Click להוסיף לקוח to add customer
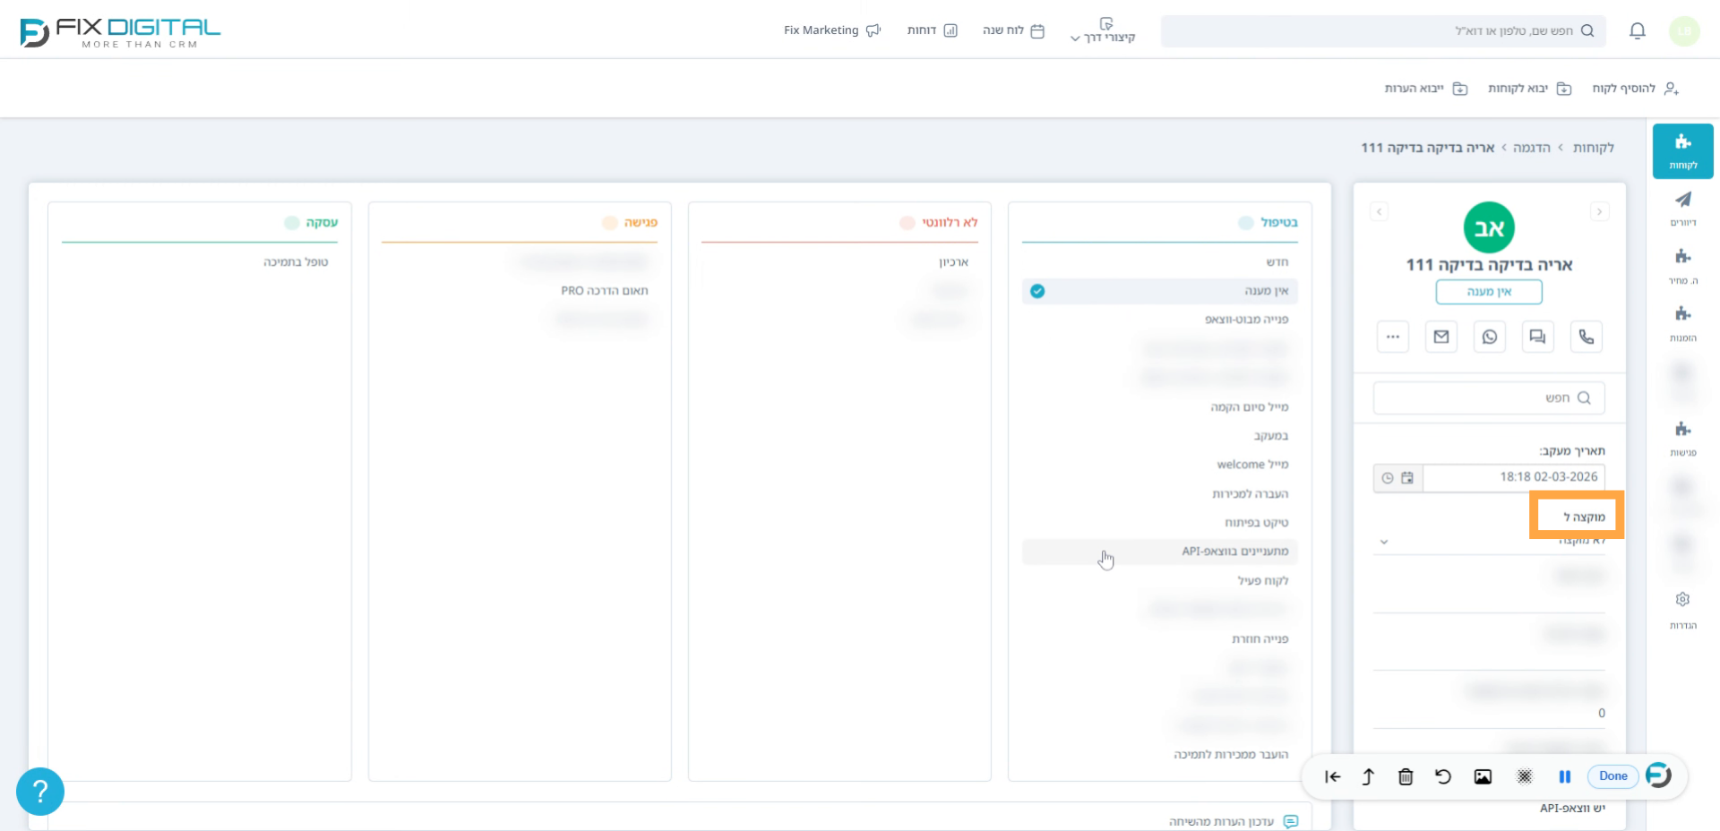Viewport: 1720px width, 831px height. (1635, 89)
